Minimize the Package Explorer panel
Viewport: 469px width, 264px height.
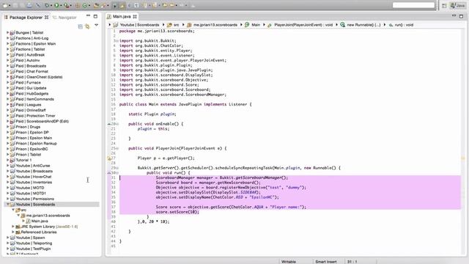(x=88, y=16)
